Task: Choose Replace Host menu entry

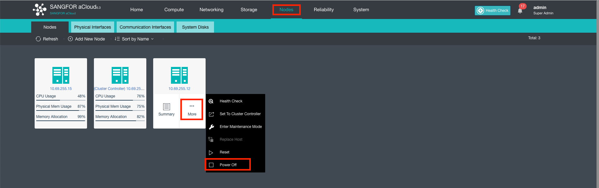Action: point(236,139)
